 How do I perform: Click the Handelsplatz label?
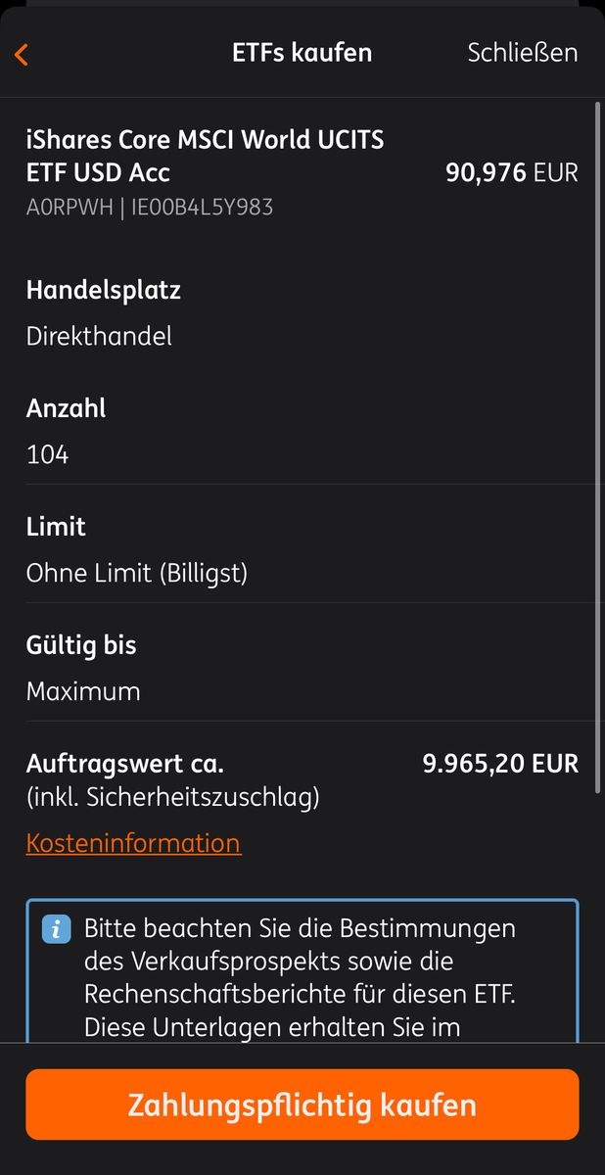(x=103, y=290)
